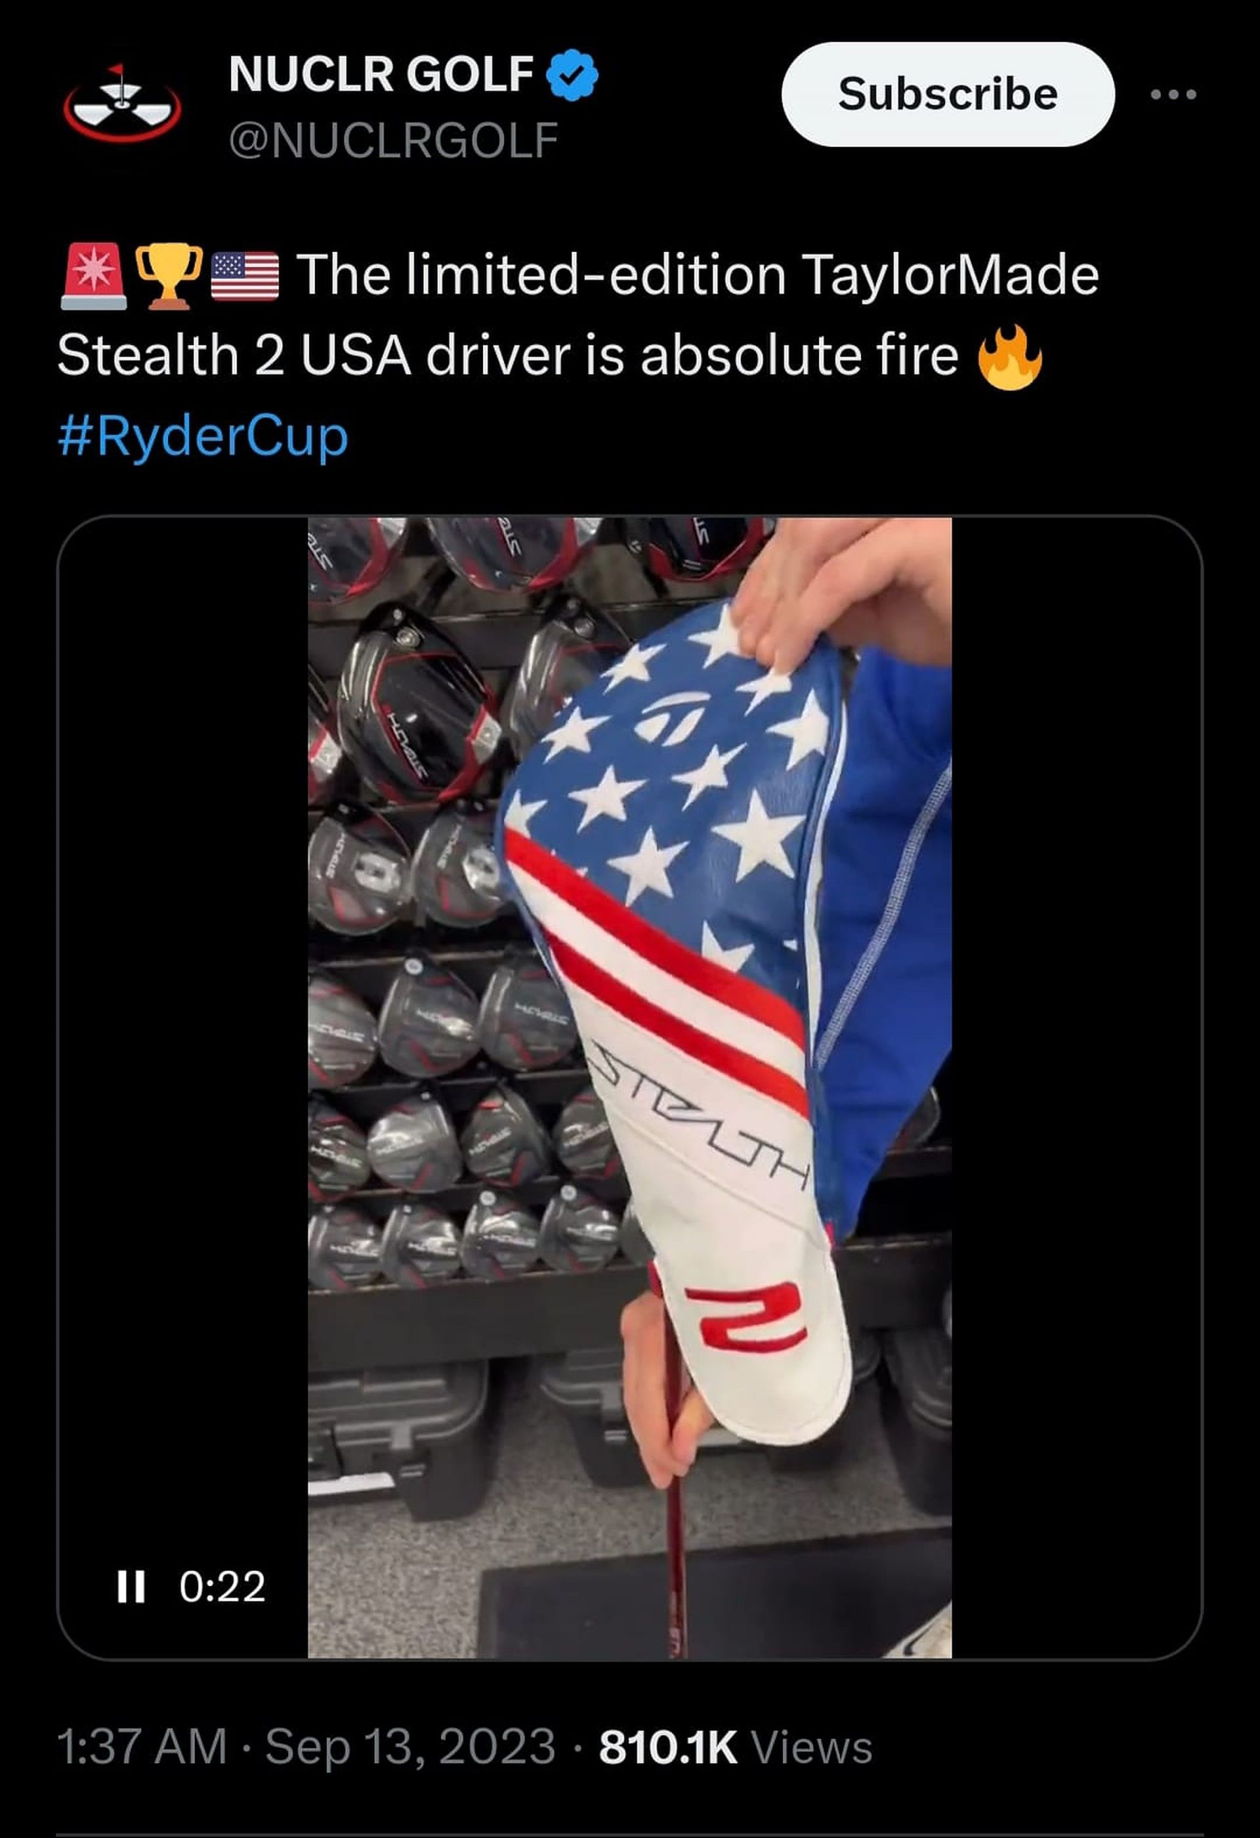The image size is (1260, 1838).
Task: Click the tweet text about TaylorMade driver
Action: point(578,315)
